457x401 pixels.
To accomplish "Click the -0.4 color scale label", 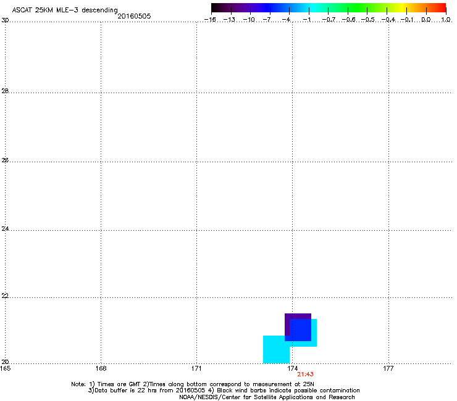I will tap(388, 20).
